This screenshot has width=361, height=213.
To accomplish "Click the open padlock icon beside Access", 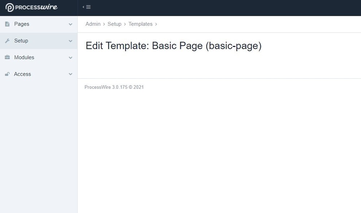I will [x=7, y=74].
